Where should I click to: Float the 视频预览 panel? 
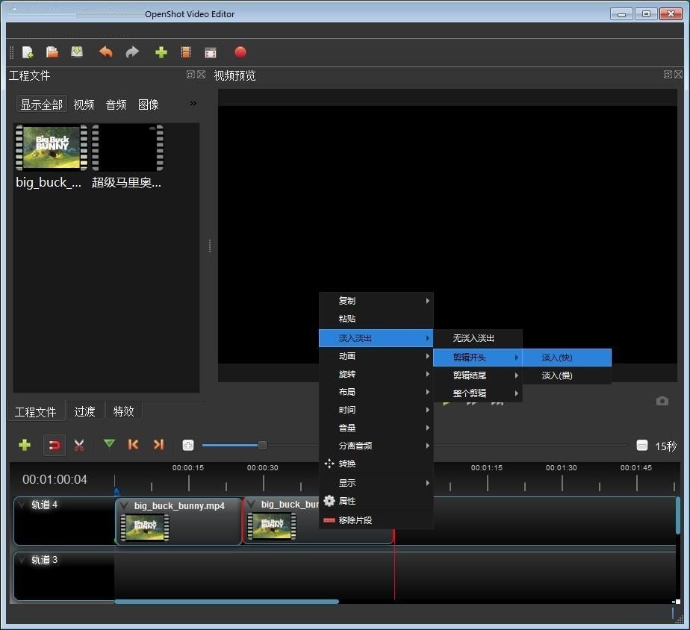668,75
